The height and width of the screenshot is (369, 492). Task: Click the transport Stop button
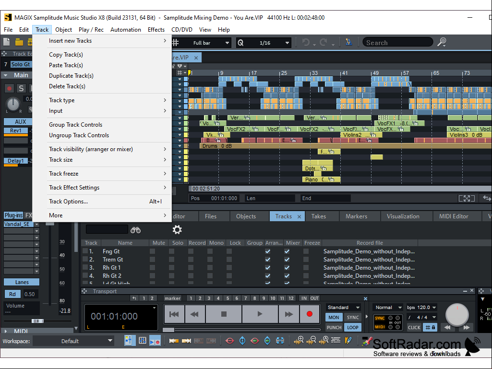point(224,314)
